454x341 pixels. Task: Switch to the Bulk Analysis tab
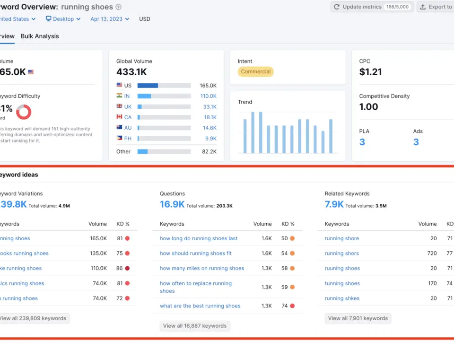[40, 36]
